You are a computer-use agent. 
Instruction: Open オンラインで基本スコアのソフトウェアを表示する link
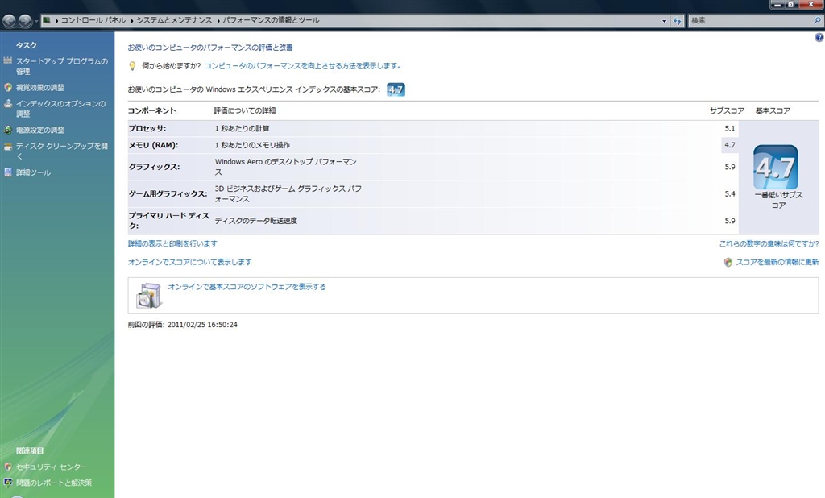(247, 287)
